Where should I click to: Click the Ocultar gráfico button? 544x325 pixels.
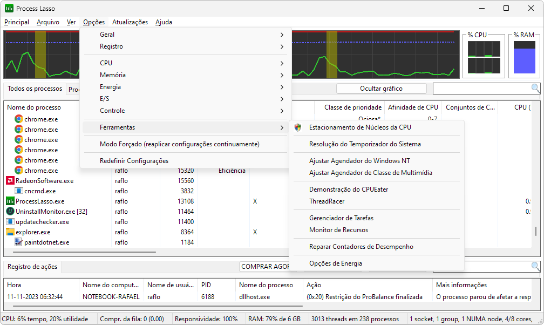coord(381,89)
